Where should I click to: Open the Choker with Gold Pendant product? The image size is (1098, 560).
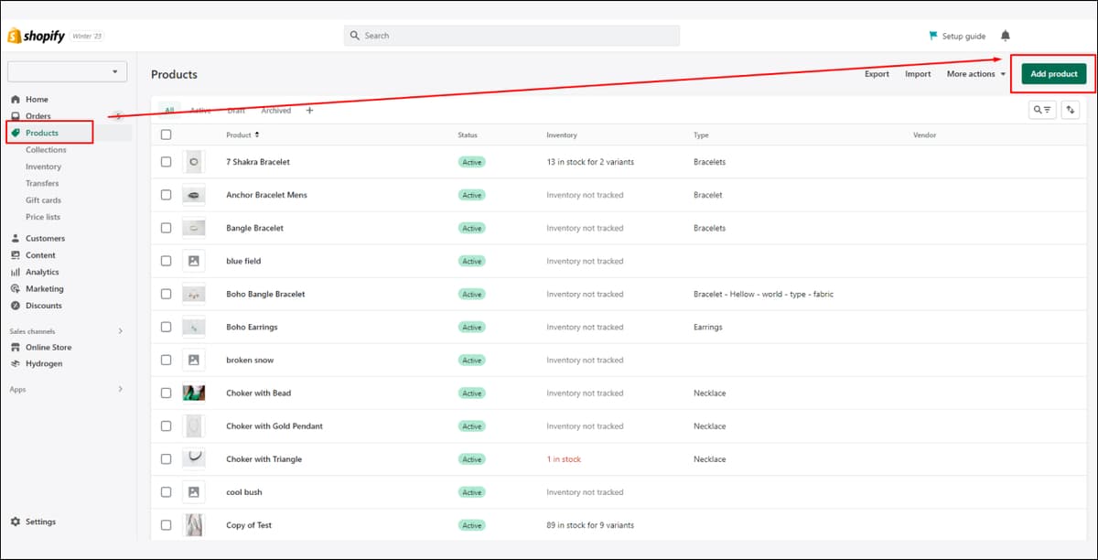coord(274,425)
